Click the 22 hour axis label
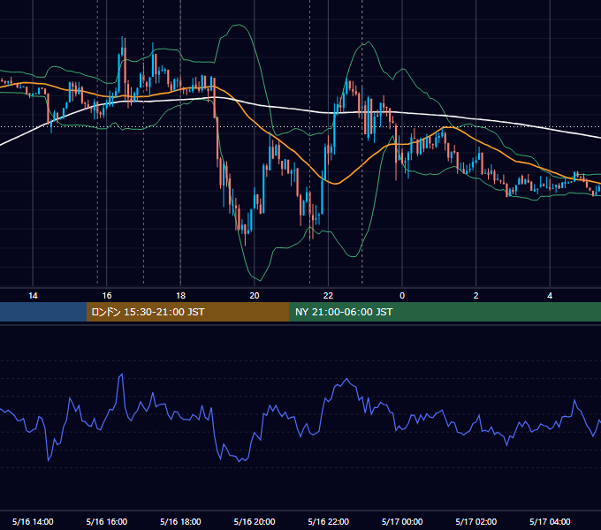The width and height of the screenshot is (601, 530). [328, 296]
